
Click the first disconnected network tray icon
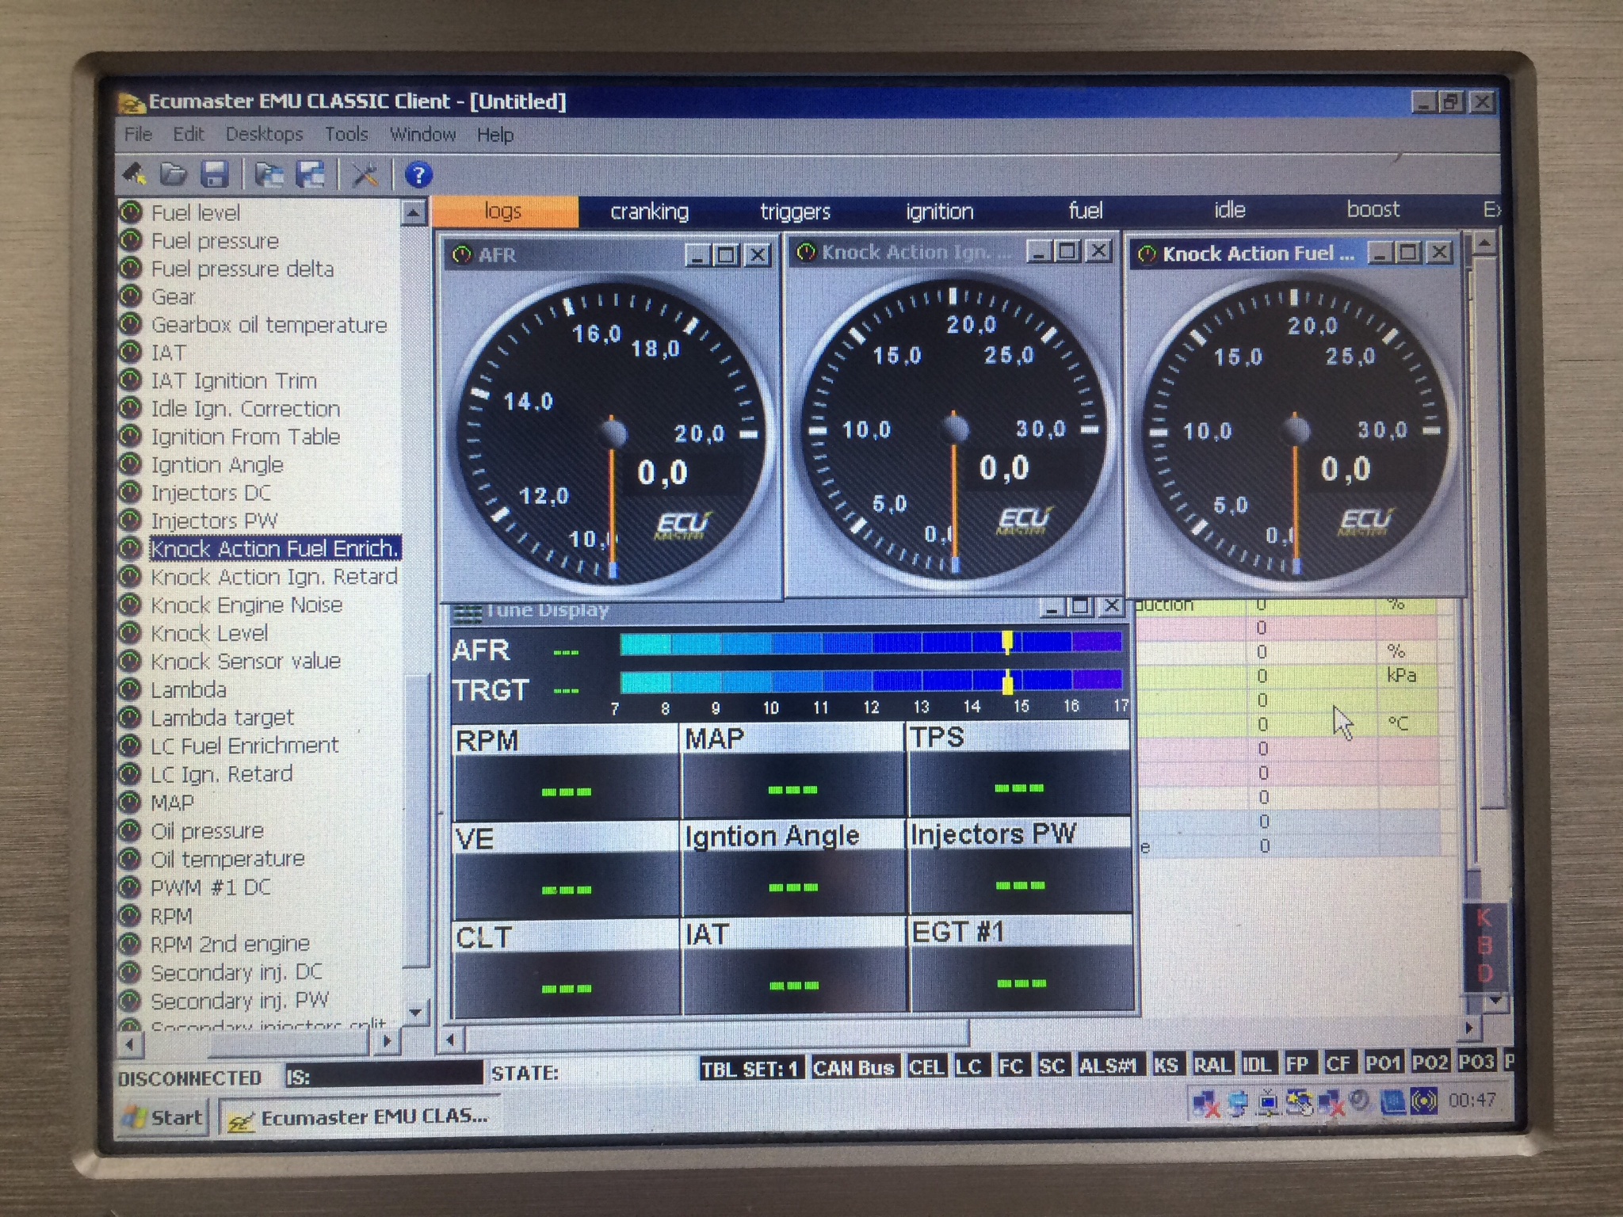1206,1103
